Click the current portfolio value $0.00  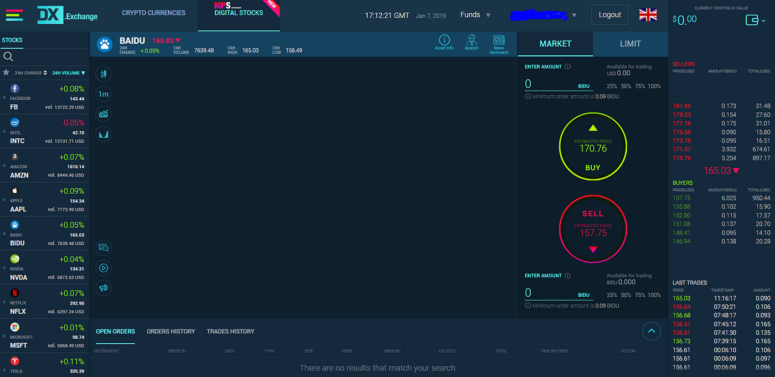[x=685, y=19]
